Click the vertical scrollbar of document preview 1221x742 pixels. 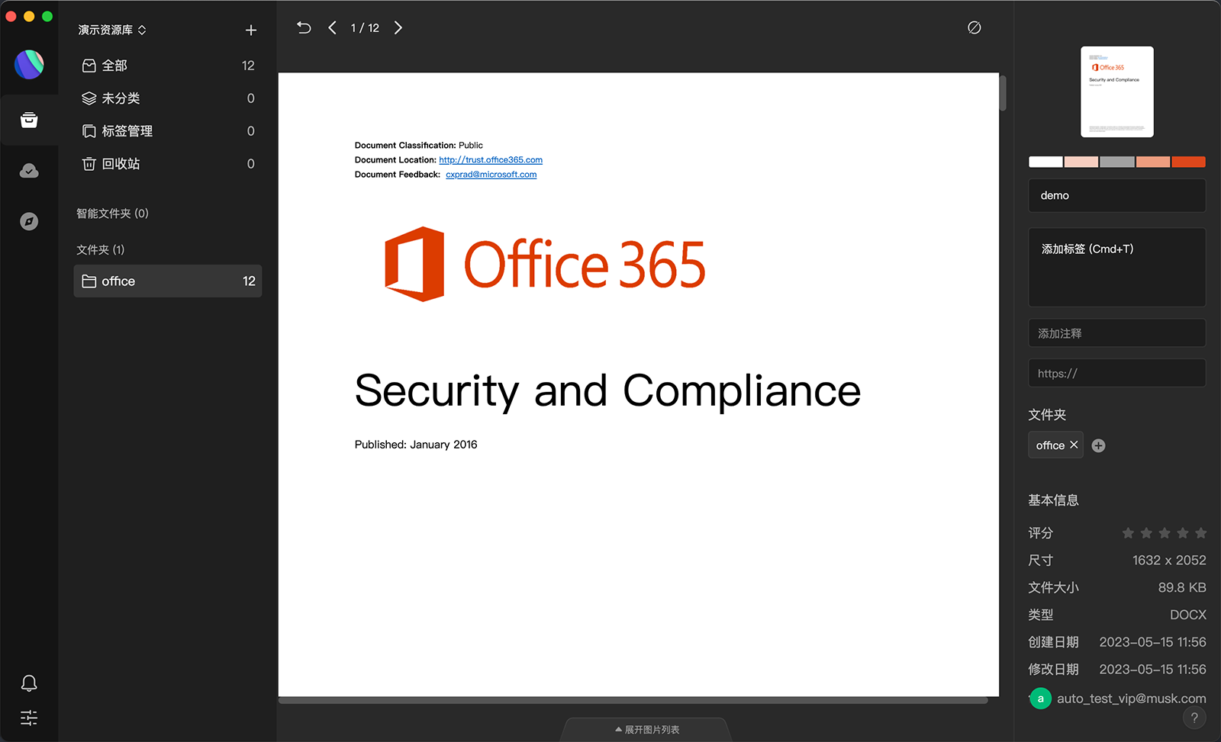click(x=1003, y=93)
